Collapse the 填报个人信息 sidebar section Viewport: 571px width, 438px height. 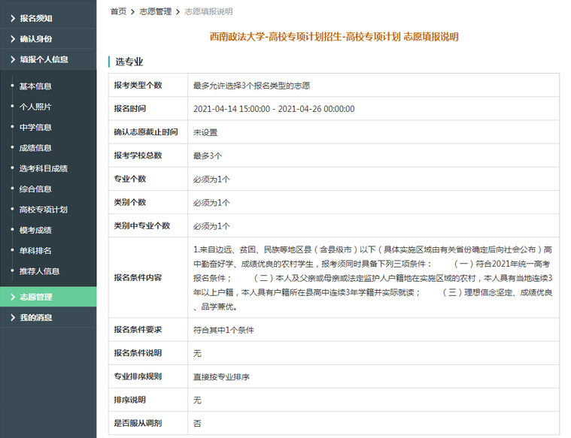point(48,59)
